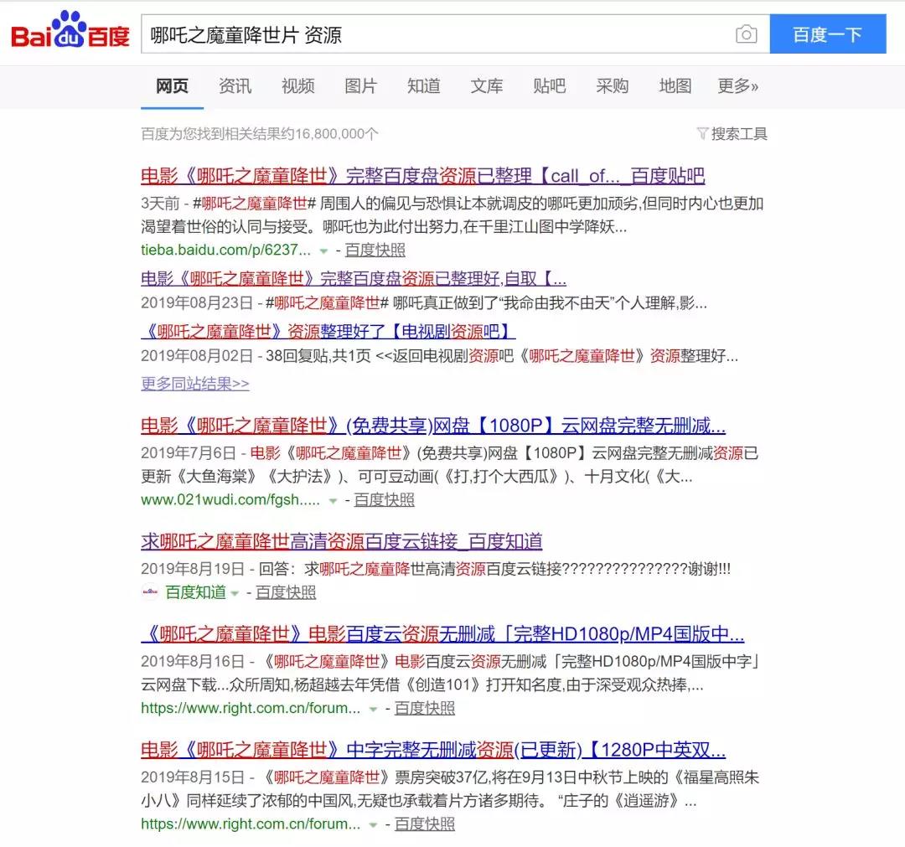Open the 知道 tab
Image resolution: width=905 pixels, height=847 pixels.
coord(424,86)
